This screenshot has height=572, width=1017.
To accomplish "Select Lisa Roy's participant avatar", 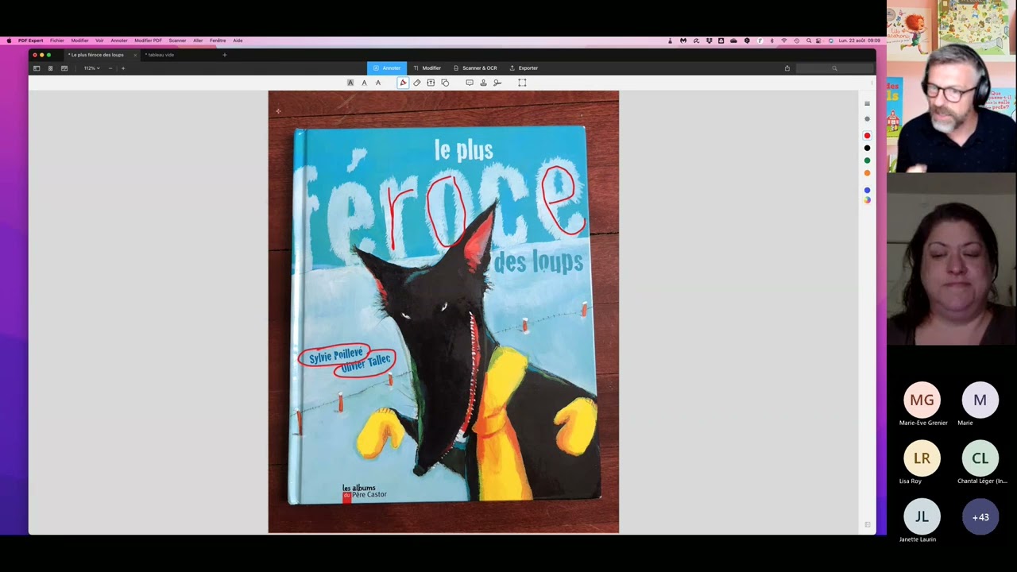I will [x=922, y=458].
